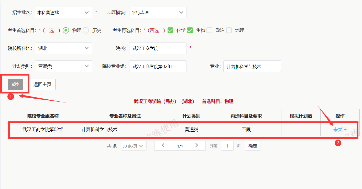This screenshot has width=362, height=189.
Task: Uncheck the 化学 subject checkbox
Action: coord(171,30)
